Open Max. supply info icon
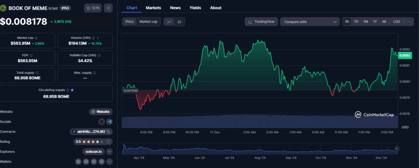Viewport: 419px width, 168px height. pos(95,73)
